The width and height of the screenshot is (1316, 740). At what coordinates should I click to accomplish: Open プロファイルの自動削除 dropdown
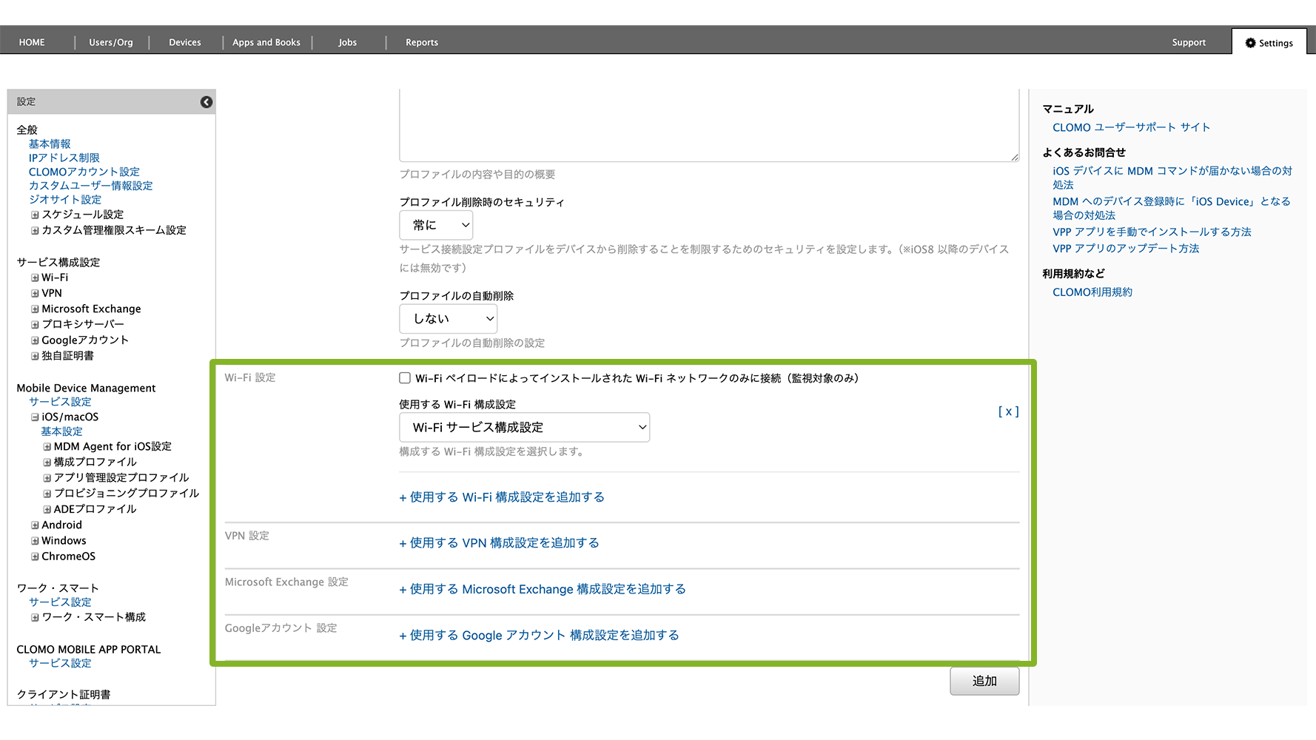tap(448, 319)
